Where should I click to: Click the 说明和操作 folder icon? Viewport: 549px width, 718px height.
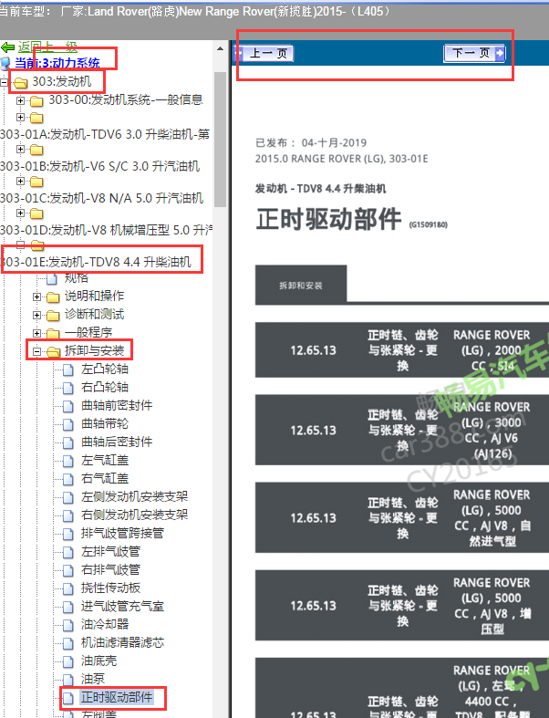click(53, 297)
